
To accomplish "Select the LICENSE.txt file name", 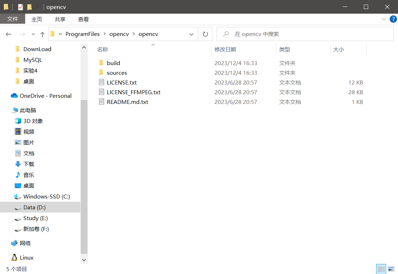I will pyautogui.click(x=122, y=82).
